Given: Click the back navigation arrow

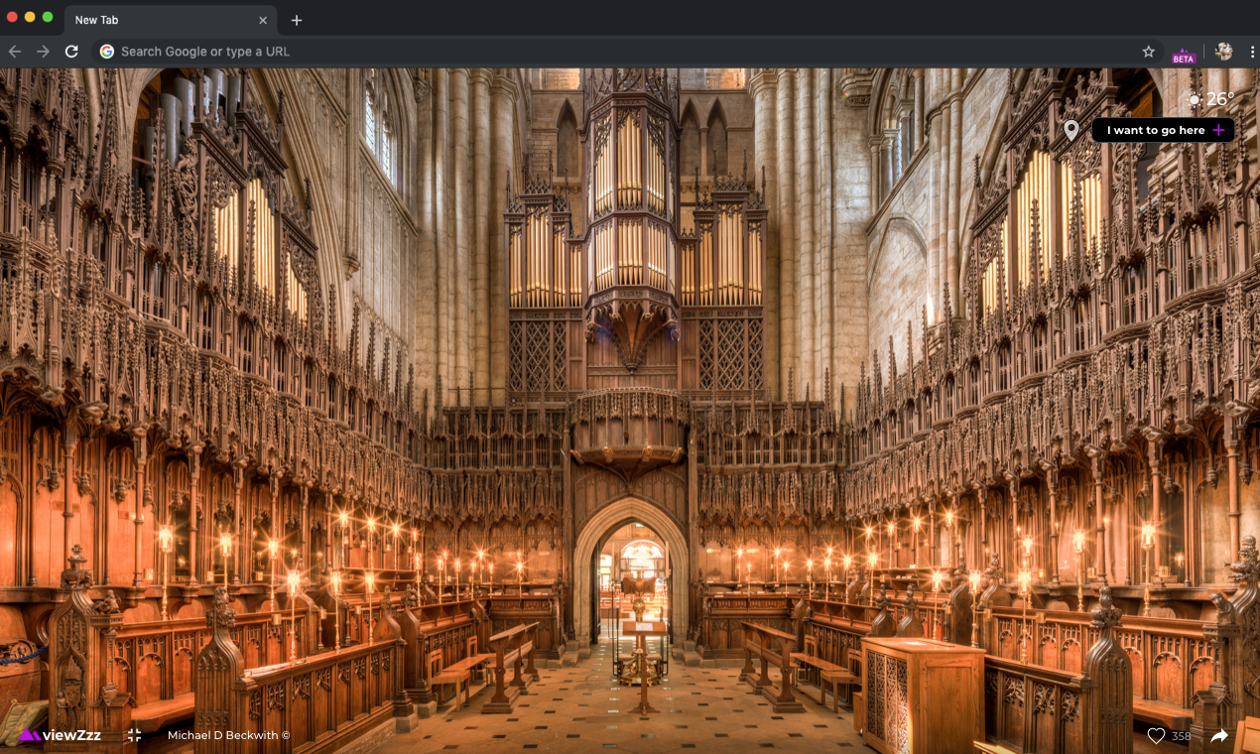Looking at the screenshot, I should click(14, 51).
